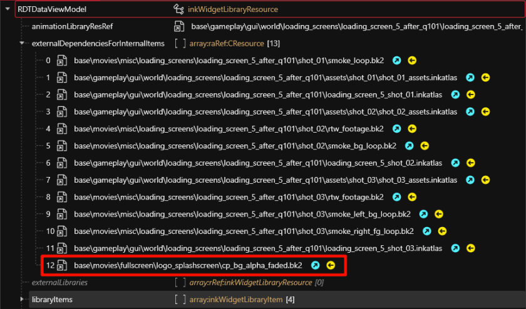
Task: Click file reference icon on row 12
Action: click(62, 265)
